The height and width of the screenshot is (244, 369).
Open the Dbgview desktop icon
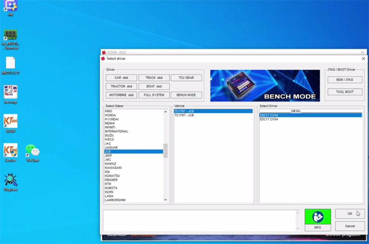(10, 180)
